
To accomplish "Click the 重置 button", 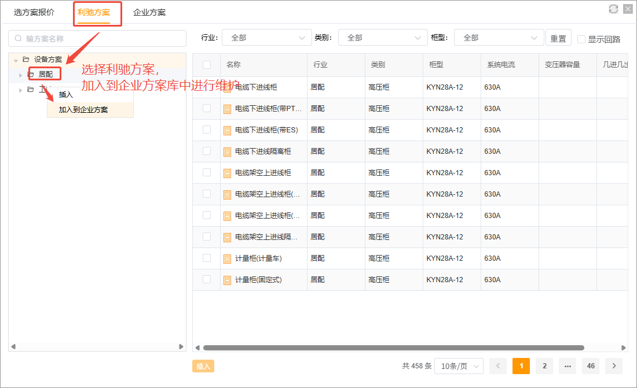I will coord(558,38).
